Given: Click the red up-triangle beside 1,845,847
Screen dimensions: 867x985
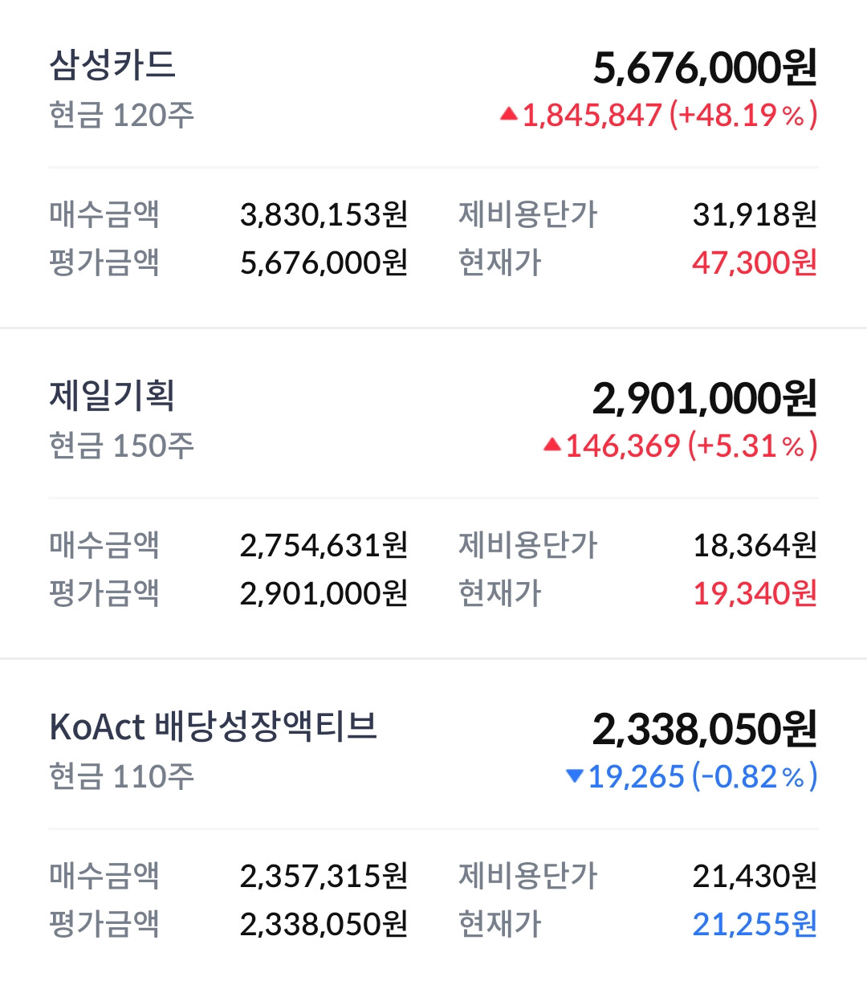Looking at the screenshot, I should pos(508,114).
